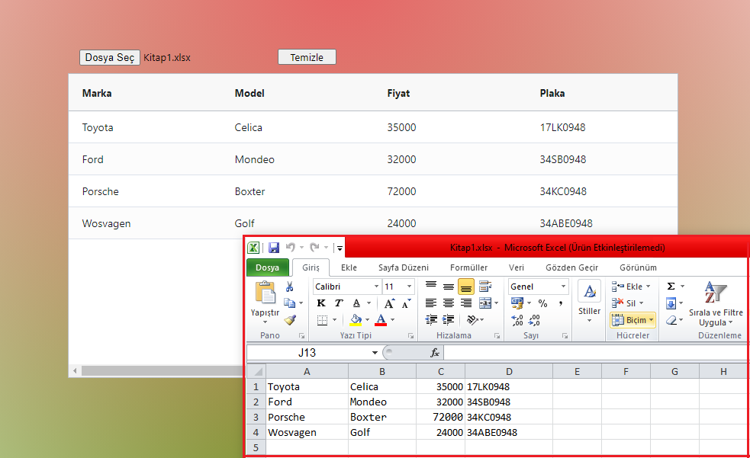Click the Dosya Seç button

point(109,56)
